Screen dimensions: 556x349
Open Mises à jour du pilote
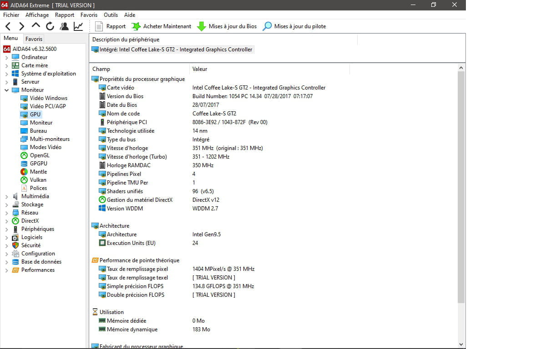(295, 26)
